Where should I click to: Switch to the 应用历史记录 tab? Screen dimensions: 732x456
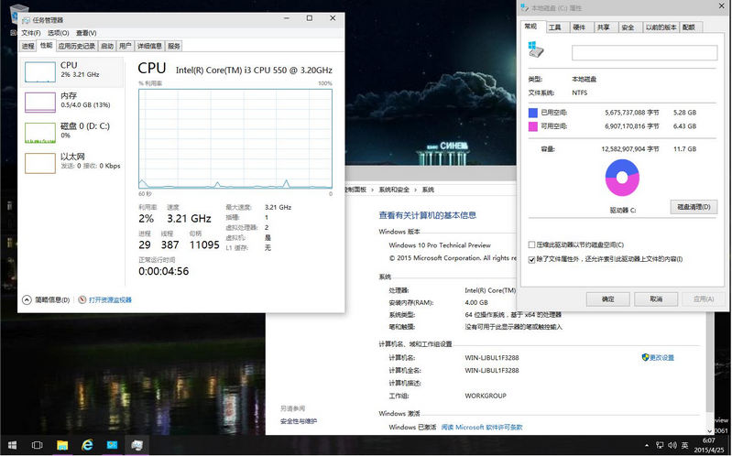(77, 46)
